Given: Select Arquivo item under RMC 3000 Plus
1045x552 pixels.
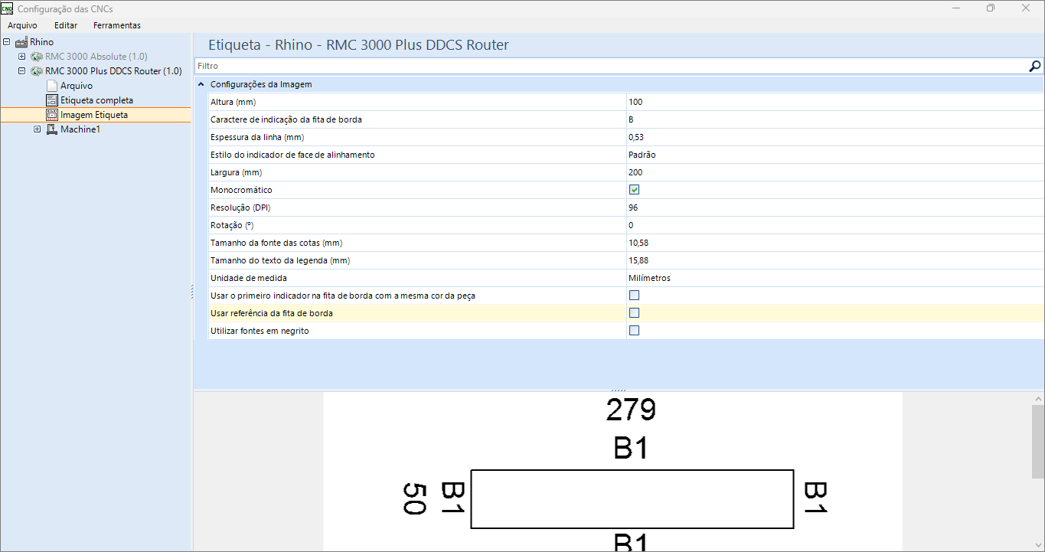Looking at the screenshot, I should (77, 86).
